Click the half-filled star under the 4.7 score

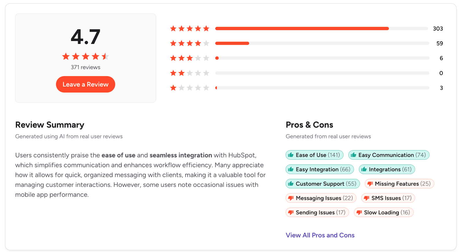105,57
